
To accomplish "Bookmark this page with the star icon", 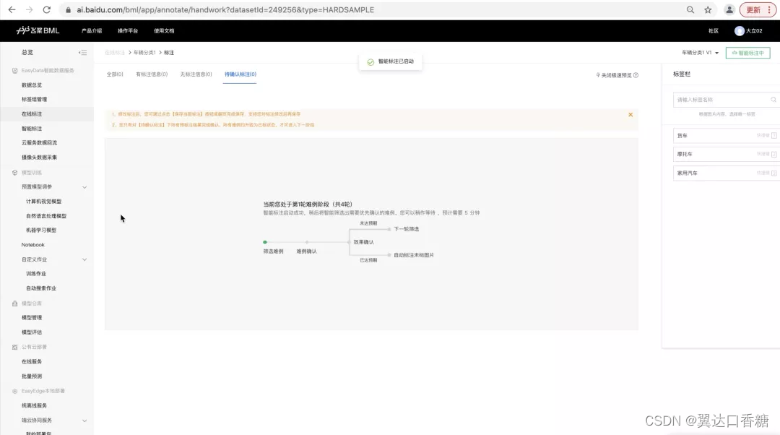I will 708,9.
